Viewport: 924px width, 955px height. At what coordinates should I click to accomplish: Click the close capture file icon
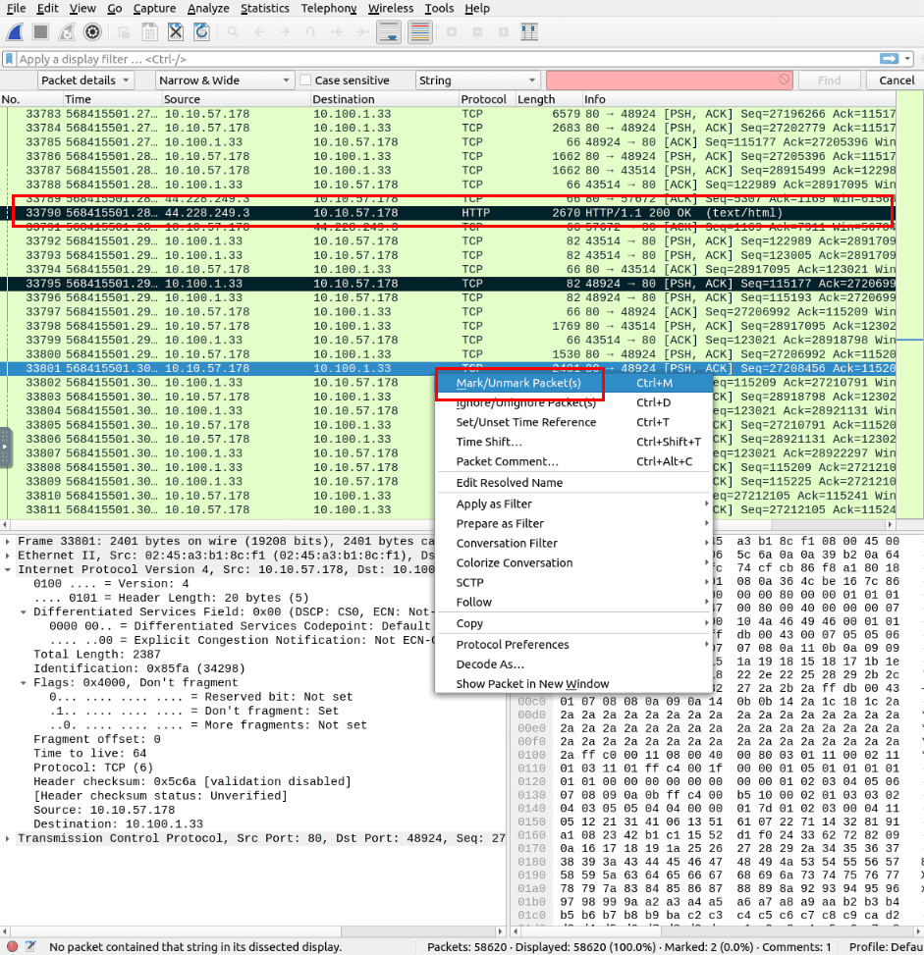coord(174,32)
